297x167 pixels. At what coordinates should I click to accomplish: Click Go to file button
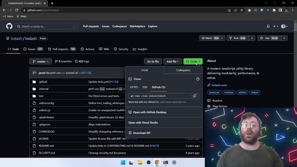coord(153,61)
